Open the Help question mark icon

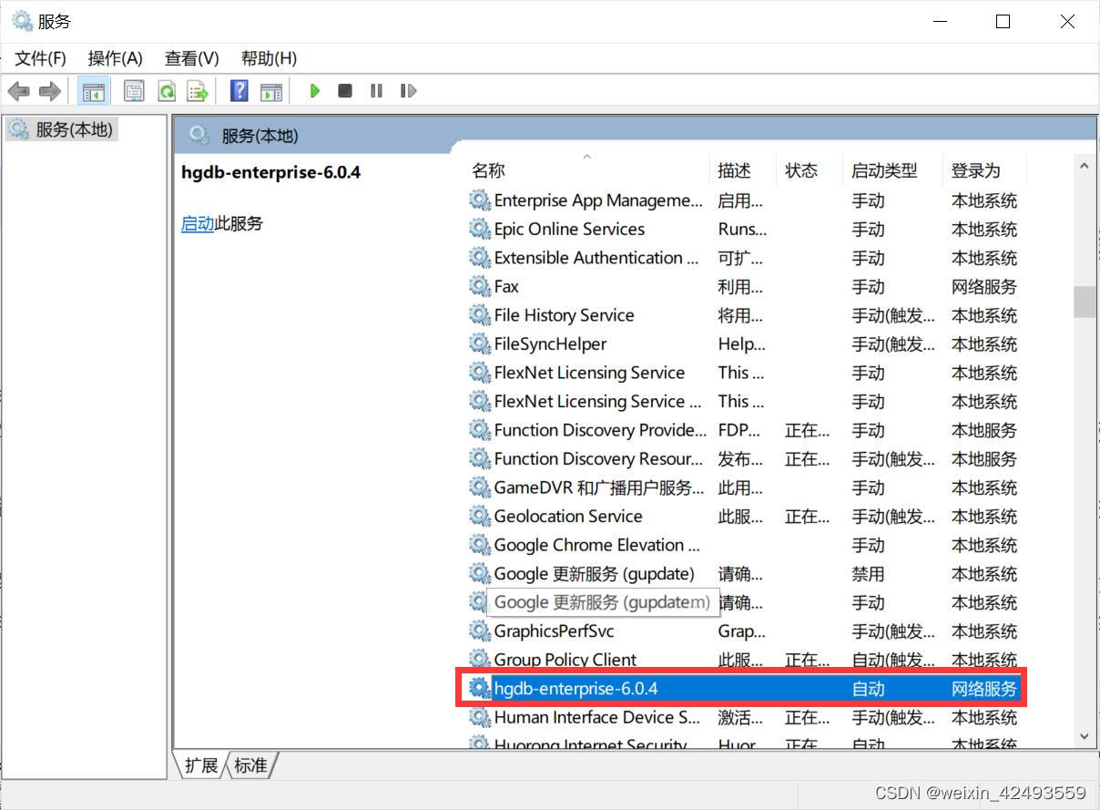pos(239,91)
